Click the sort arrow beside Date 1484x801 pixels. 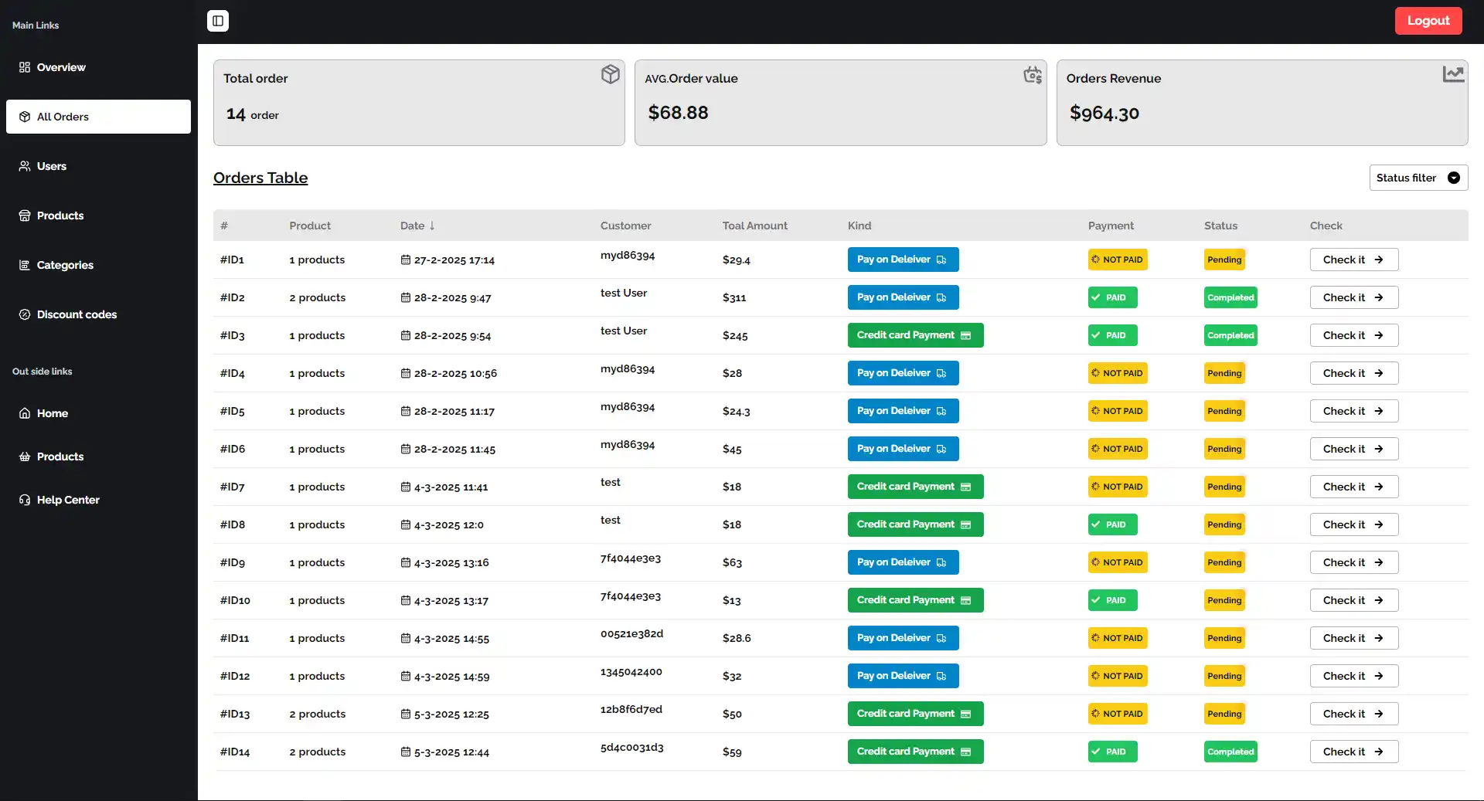click(432, 226)
